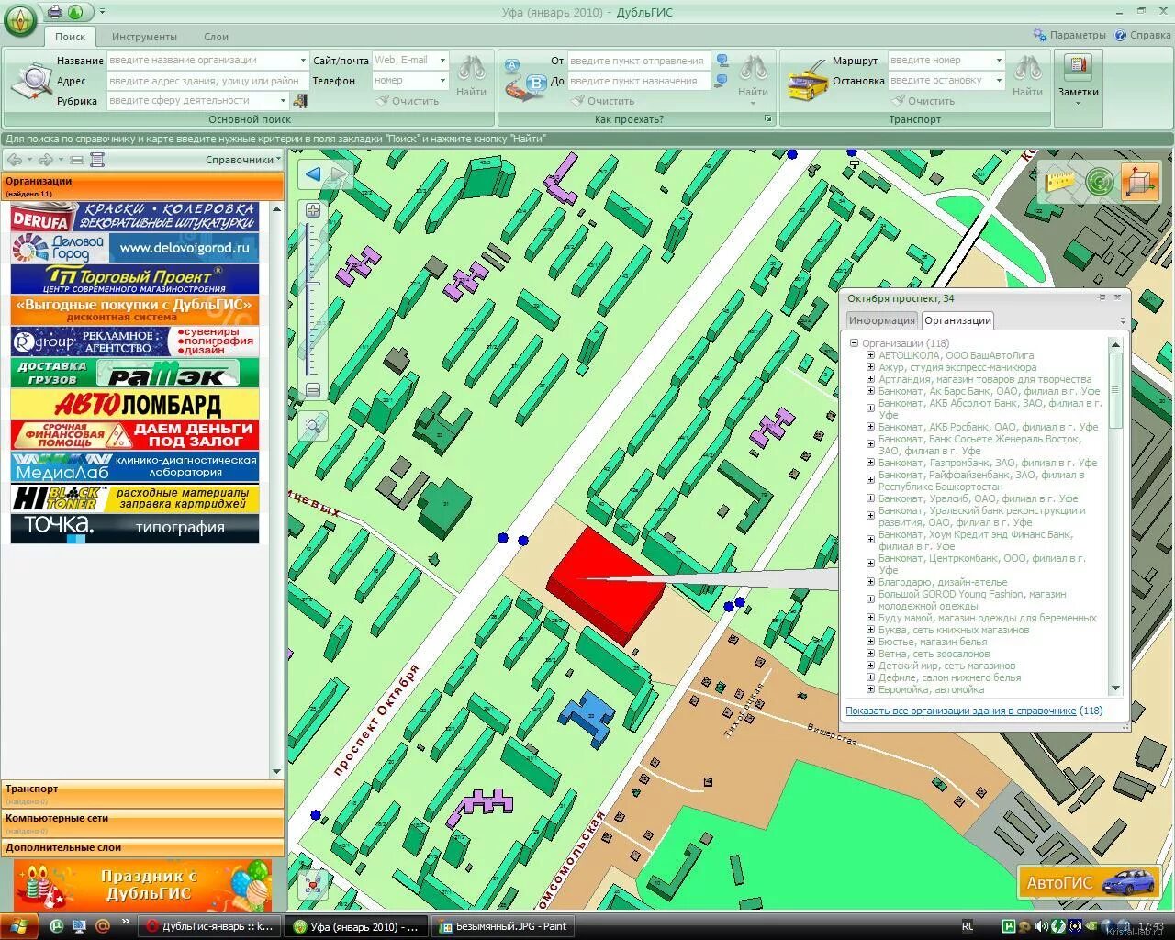Click the green round icon beside the printer
The image size is (1175, 940).
tap(75, 12)
